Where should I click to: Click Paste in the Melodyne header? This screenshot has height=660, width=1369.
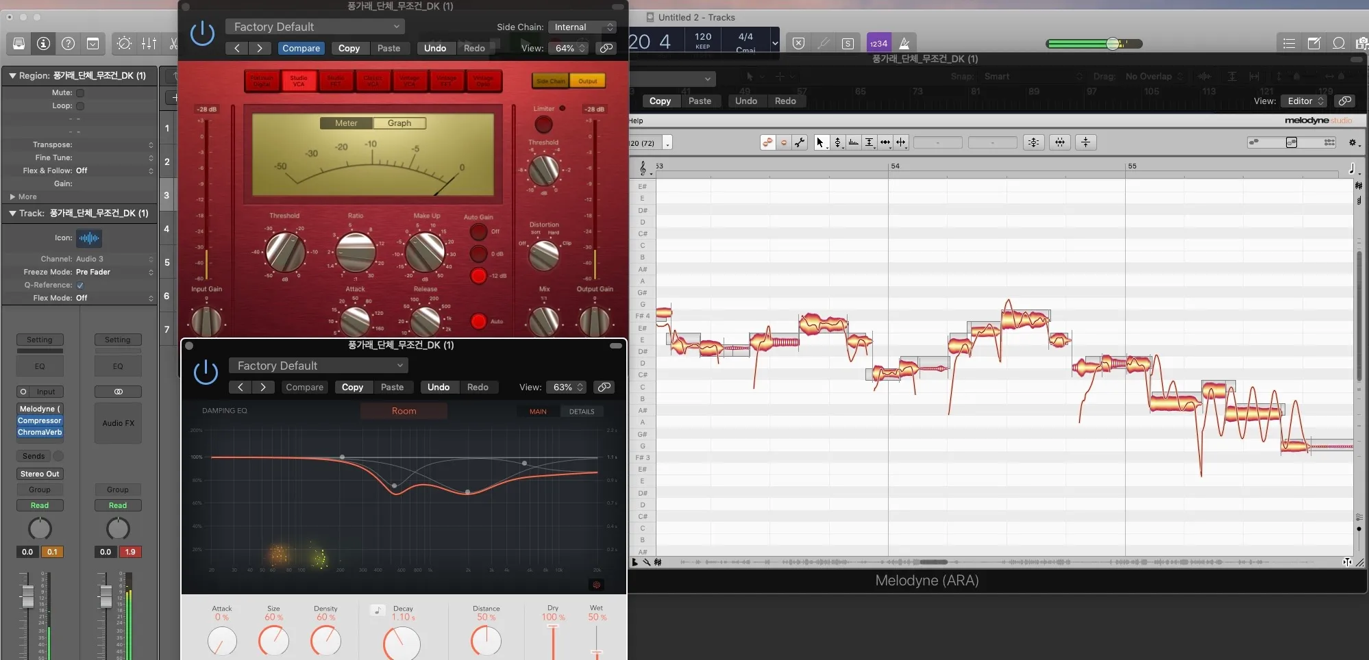coord(700,101)
